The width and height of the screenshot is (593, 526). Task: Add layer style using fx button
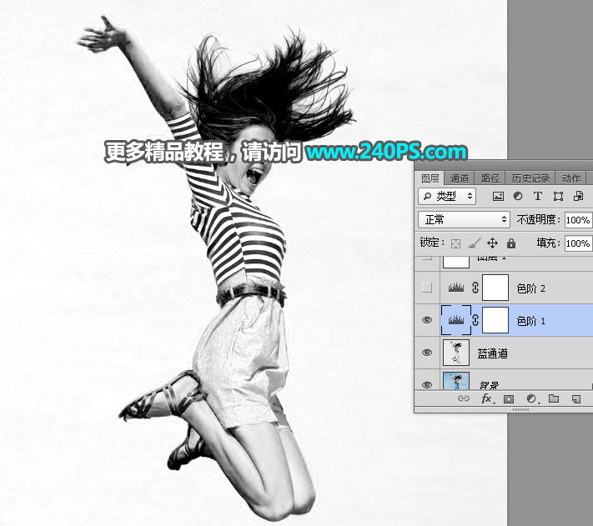tap(487, 399)
